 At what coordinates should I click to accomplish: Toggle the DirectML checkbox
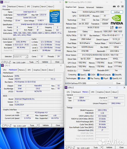113,75
